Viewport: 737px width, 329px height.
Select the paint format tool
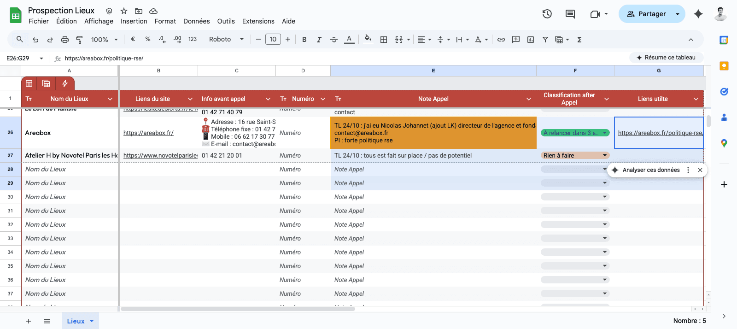click(x=79, y=40)
